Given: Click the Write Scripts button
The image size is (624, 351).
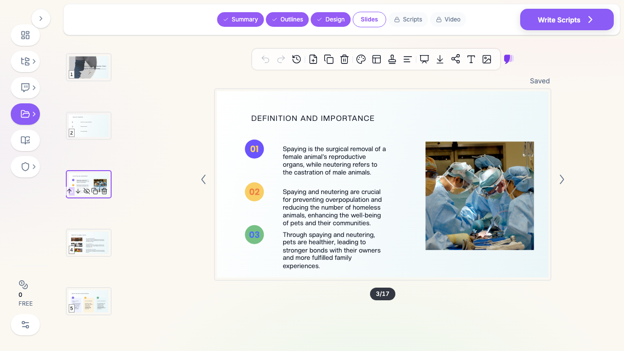Looking at the screenshot, I should click(567, 19).
